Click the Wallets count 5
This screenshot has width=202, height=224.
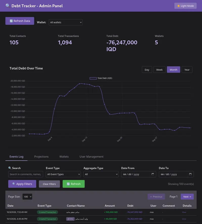coord(156,42)
